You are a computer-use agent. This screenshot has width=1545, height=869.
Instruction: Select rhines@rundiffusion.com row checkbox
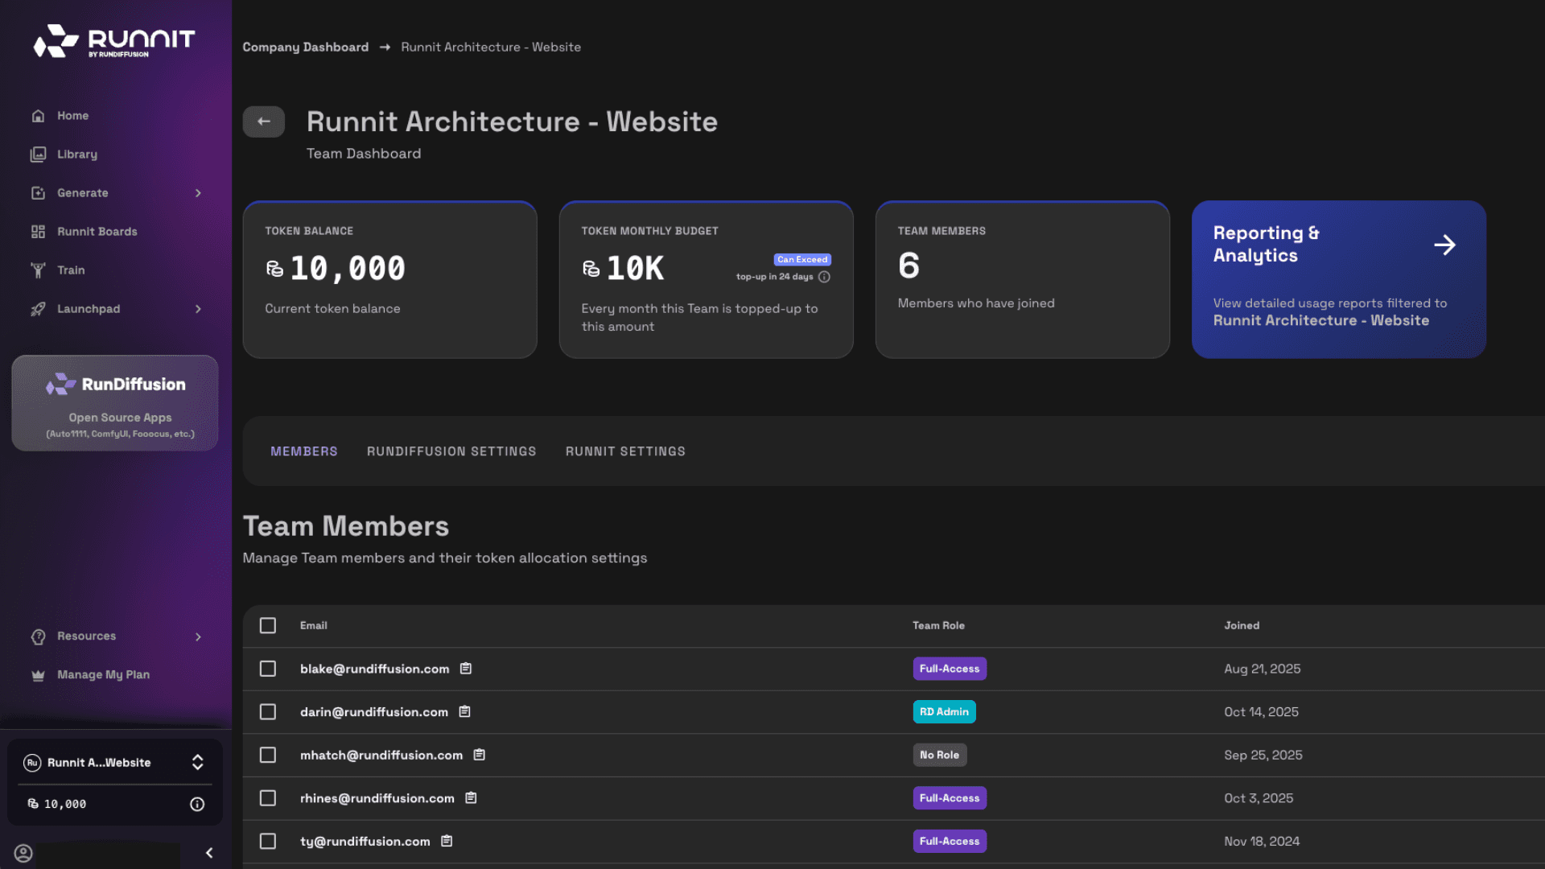click(x=268, y=798)
